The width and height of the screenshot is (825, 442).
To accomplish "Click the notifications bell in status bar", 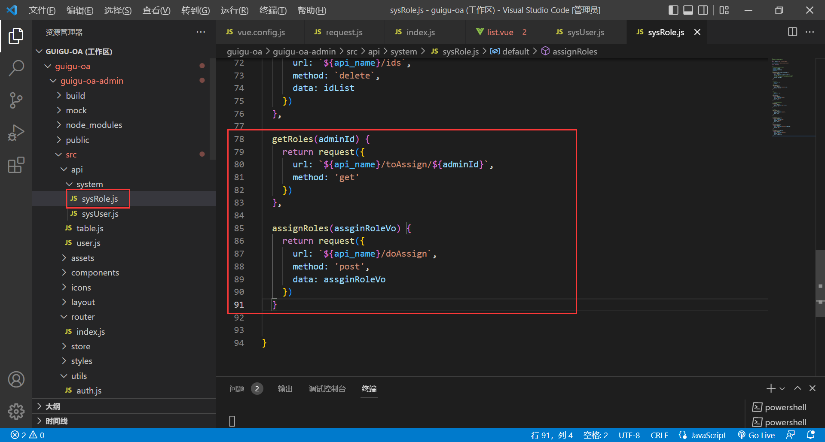I will point(810,435).
